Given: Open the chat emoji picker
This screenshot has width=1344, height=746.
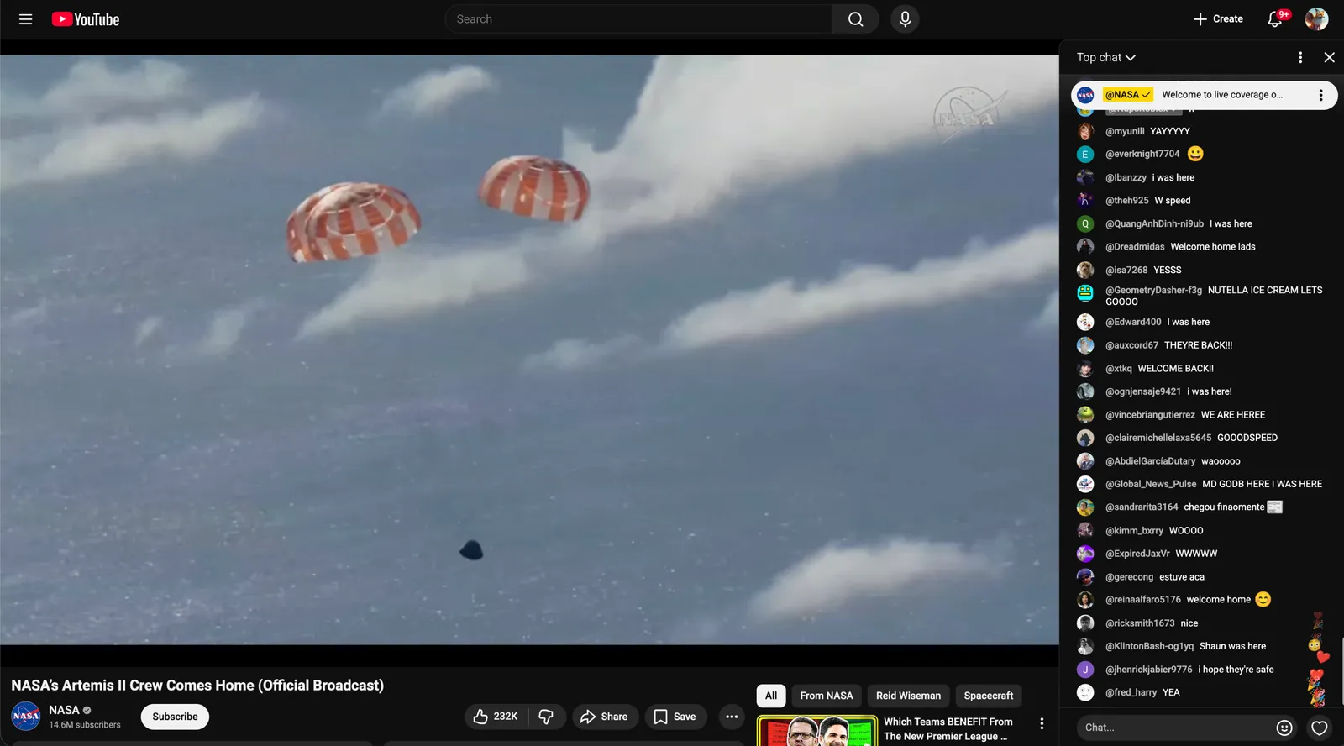Looking at the screenshot, I should pos(1284,728).
